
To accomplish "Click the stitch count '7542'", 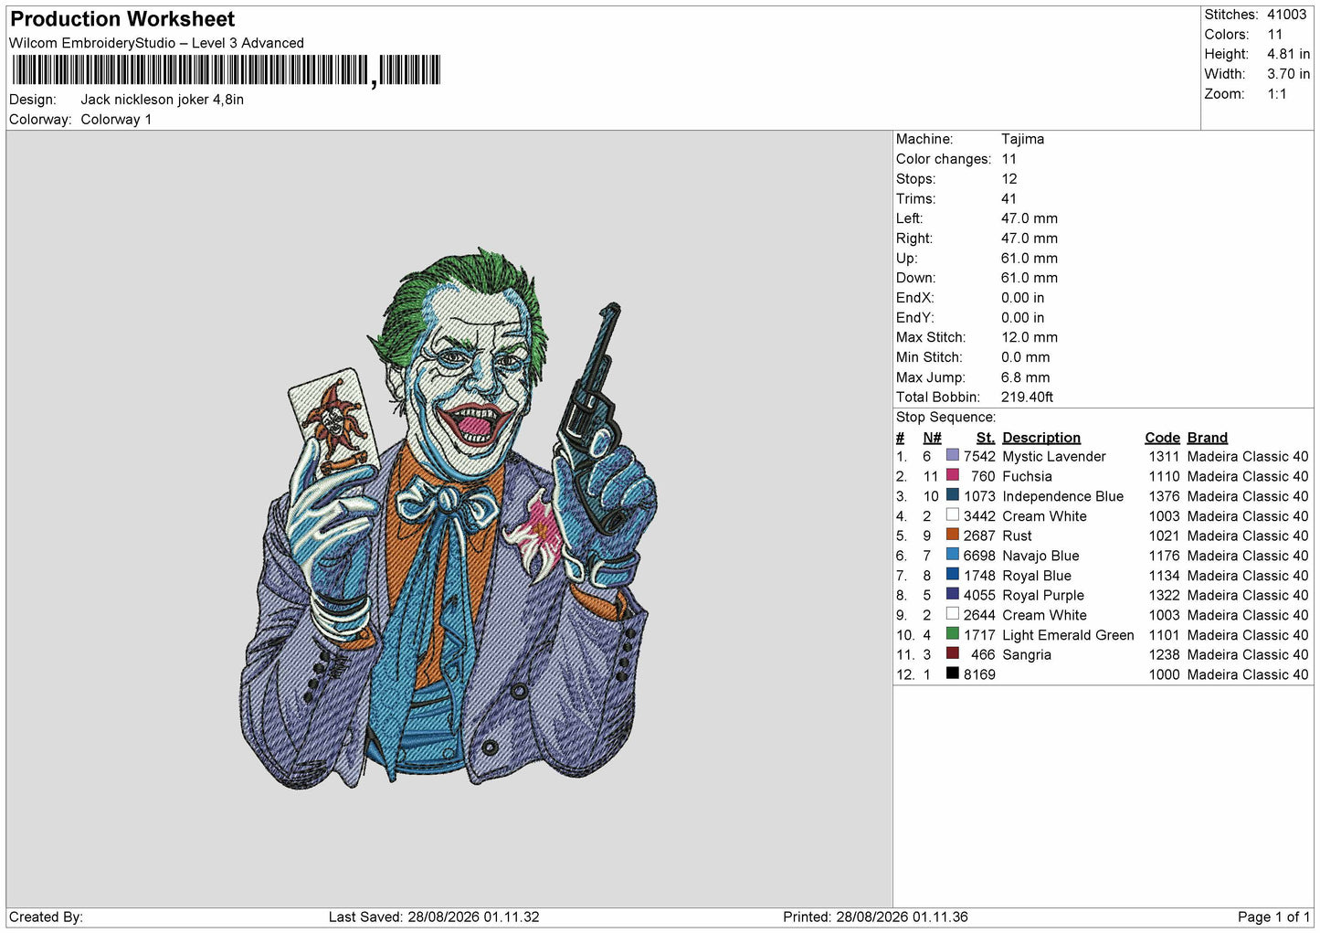I will pos(979,456).
